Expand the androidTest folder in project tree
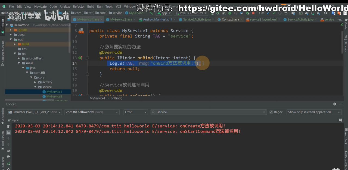The width and height of the screenshot is (348, 170). [x=19, y=58]
